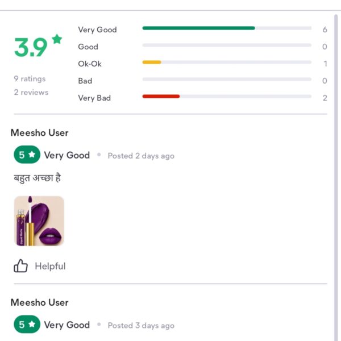Click the thumbs-up Helpful icon
The image size is (341, 341).
(x=20, y=266)
